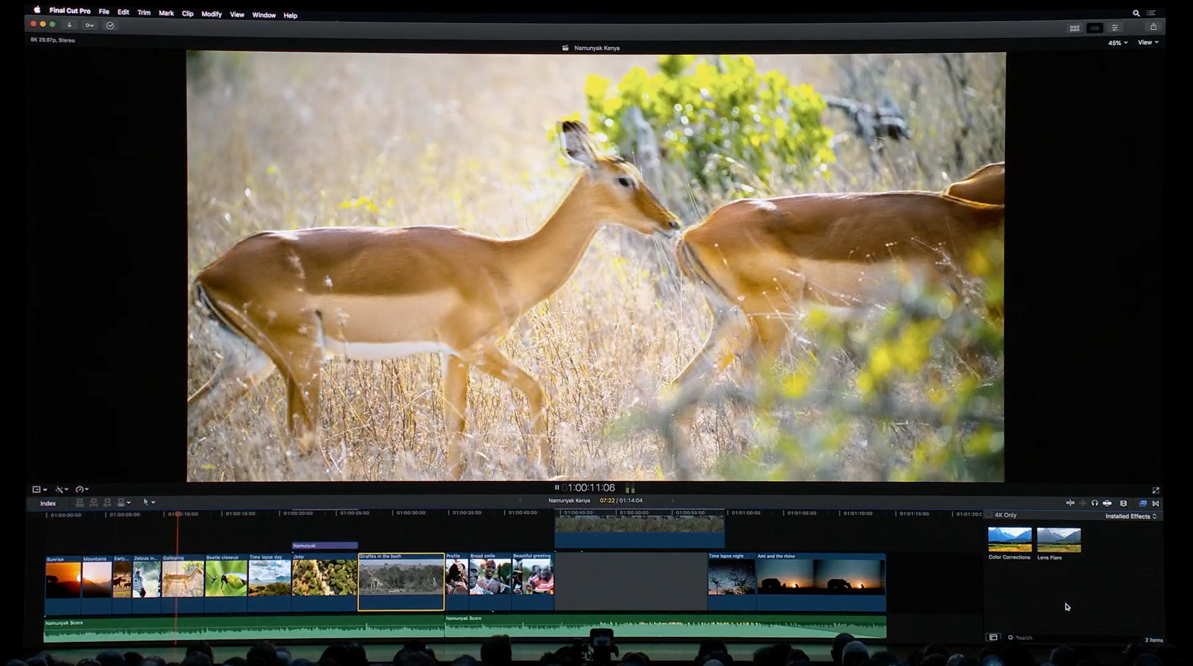Open the 45% viewer zoom dropdown
The width and height of the screenshot is (1193, 666).
pyautogui.click(x=1117, y=43)
